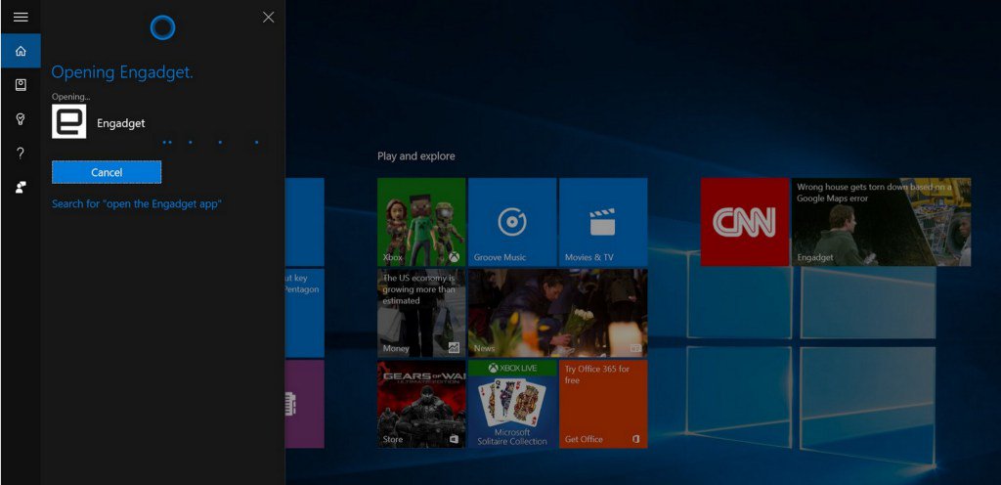Close the Cortana panel
This screenshot has width=1001, height=485.
tap(268, 18)
